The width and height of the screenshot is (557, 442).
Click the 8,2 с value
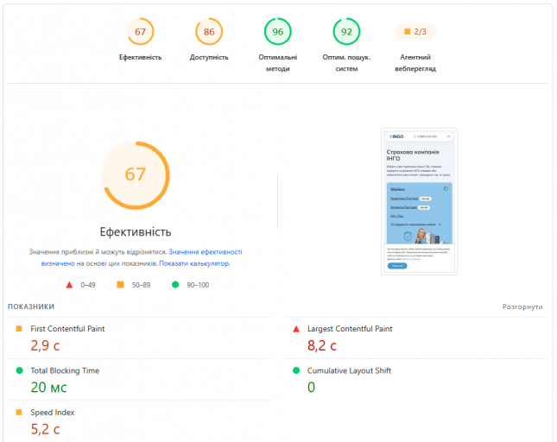[x=322, y=345]
